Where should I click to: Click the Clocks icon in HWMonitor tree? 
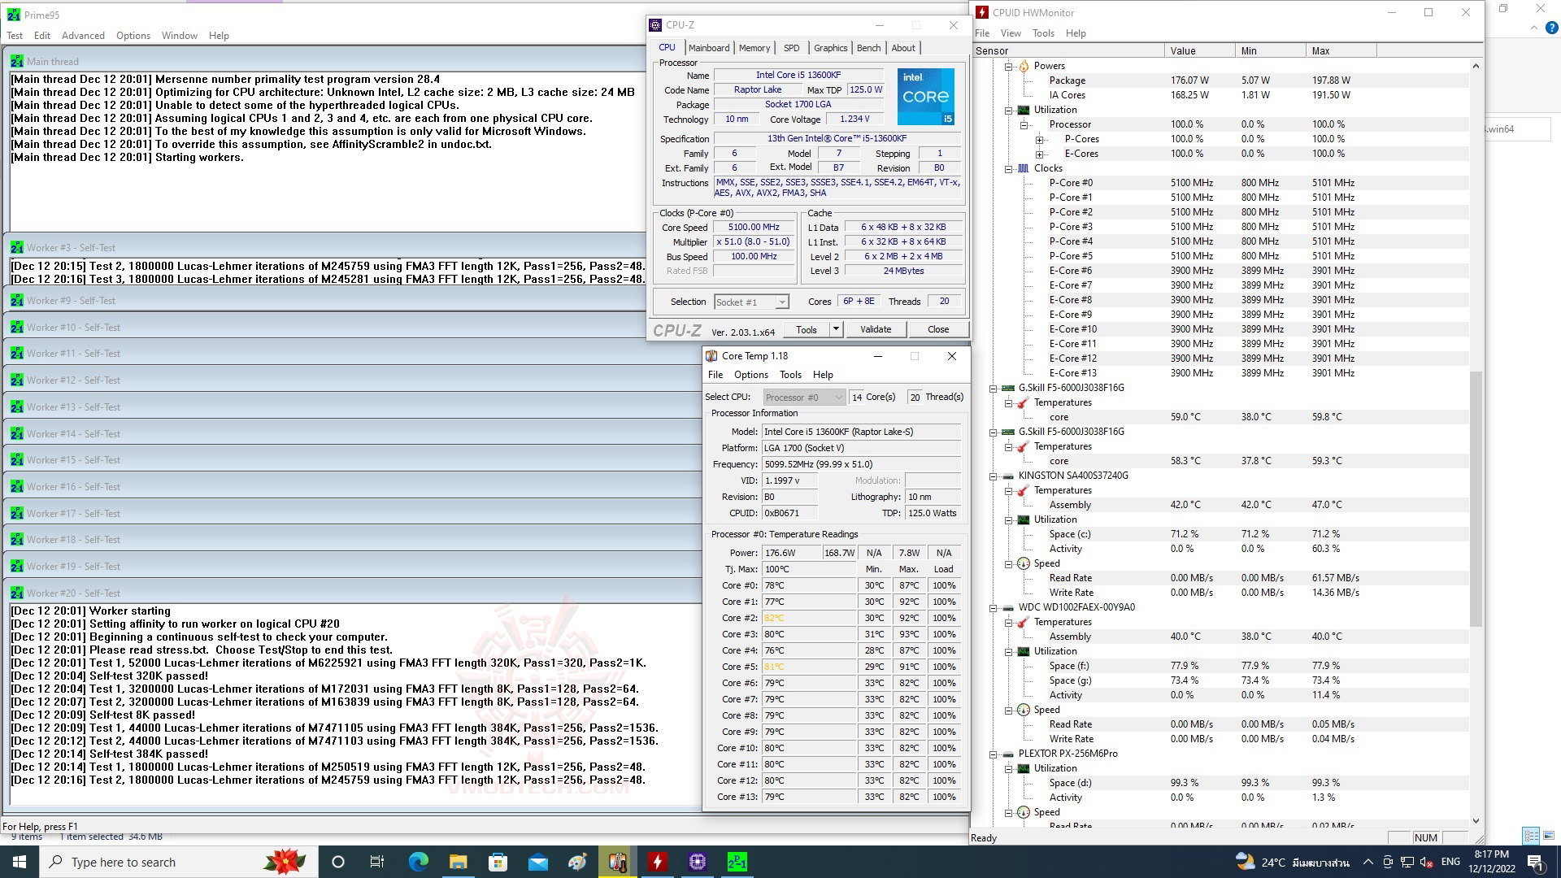[x=1023, y=168]
